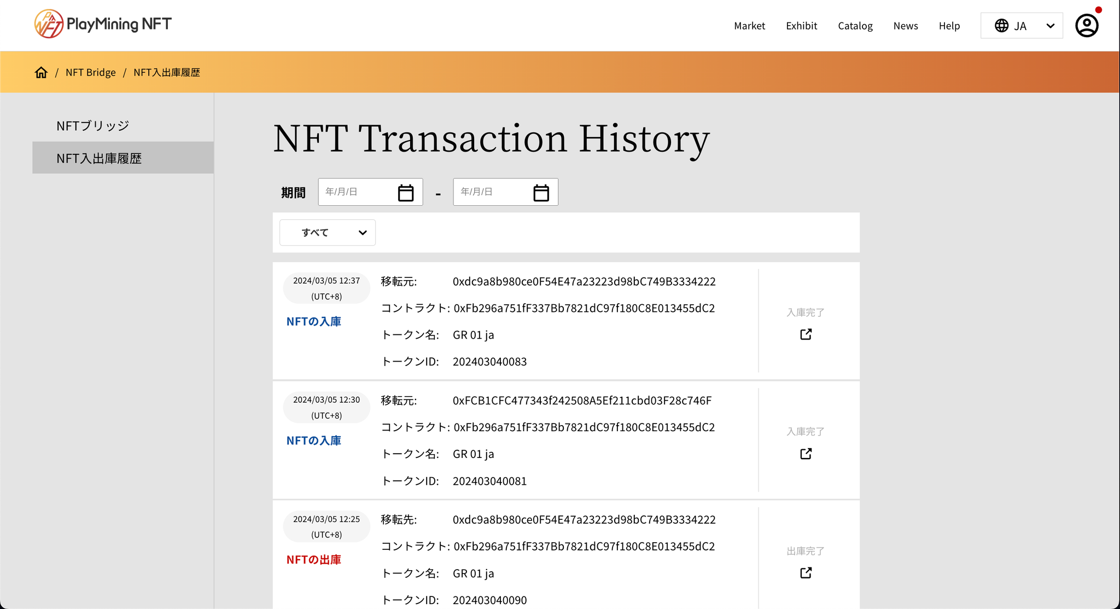Click the start date input field
Viewport: 1120px width, 609px height.
click(355, 192)
